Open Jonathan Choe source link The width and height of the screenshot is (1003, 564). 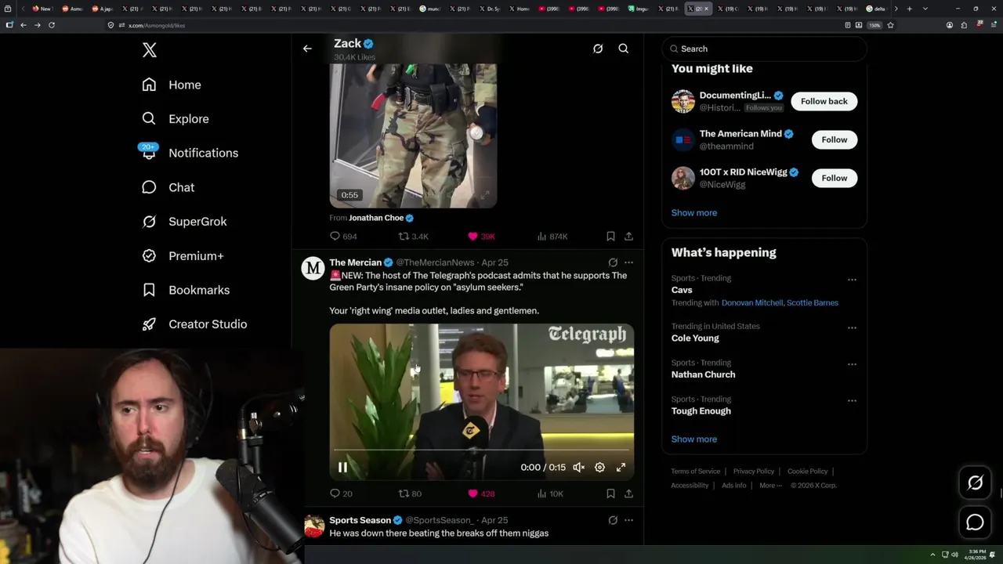(376, 218)
